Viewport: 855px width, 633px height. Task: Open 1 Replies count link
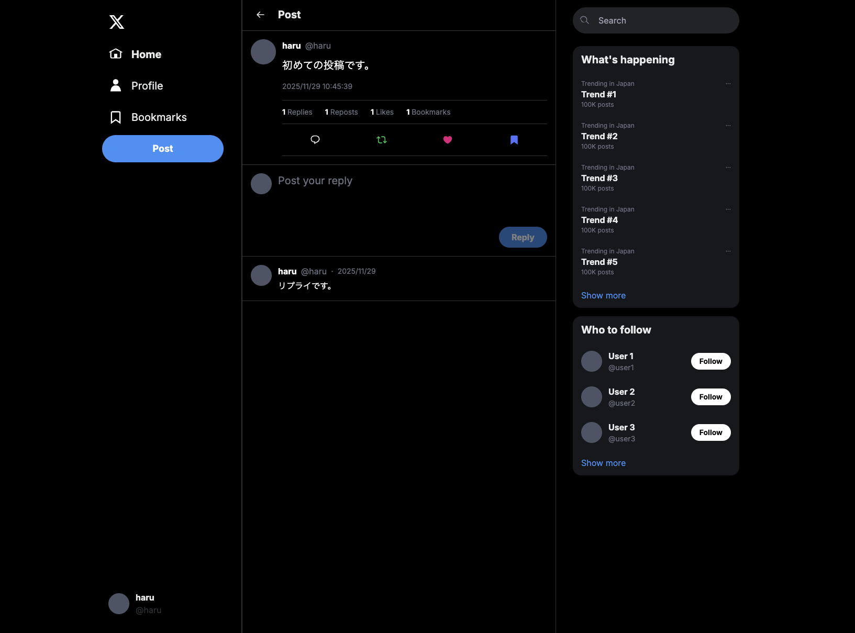297,112
